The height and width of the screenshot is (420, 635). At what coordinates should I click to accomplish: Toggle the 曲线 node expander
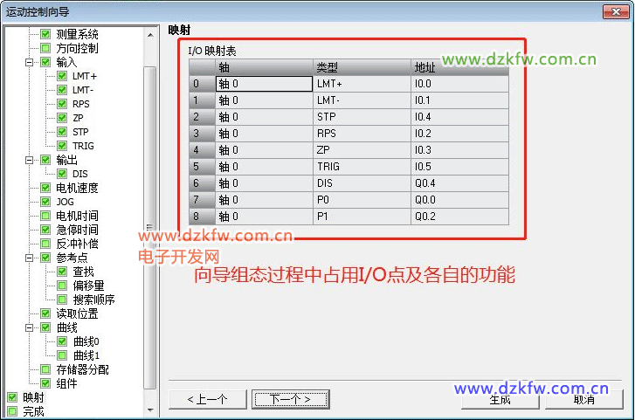(x=30, y=327)
